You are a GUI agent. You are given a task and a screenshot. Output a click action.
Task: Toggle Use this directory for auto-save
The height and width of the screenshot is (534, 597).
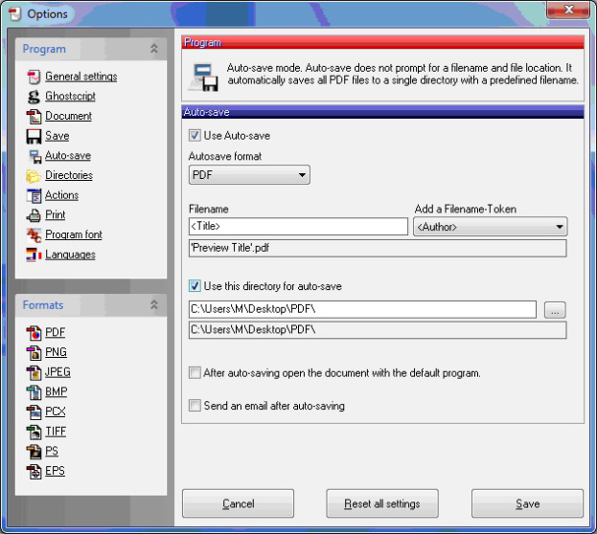pyautogui.click(x=195, y=286)
